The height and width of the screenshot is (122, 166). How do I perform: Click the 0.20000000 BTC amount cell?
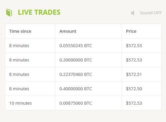[x=88, y=60]
